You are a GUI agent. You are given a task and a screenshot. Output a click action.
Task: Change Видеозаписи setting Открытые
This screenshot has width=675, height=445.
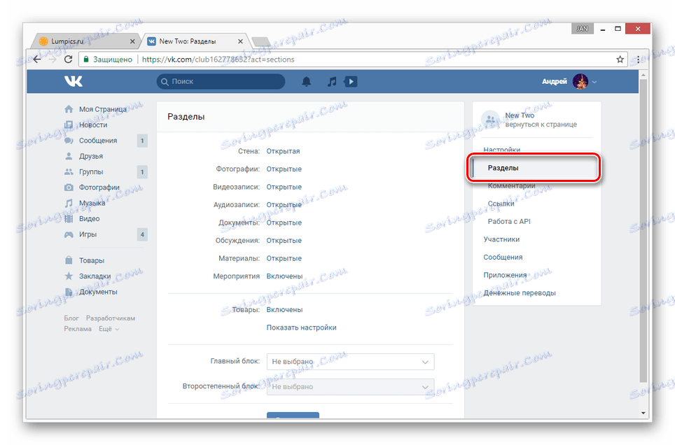tap(284, 187)
